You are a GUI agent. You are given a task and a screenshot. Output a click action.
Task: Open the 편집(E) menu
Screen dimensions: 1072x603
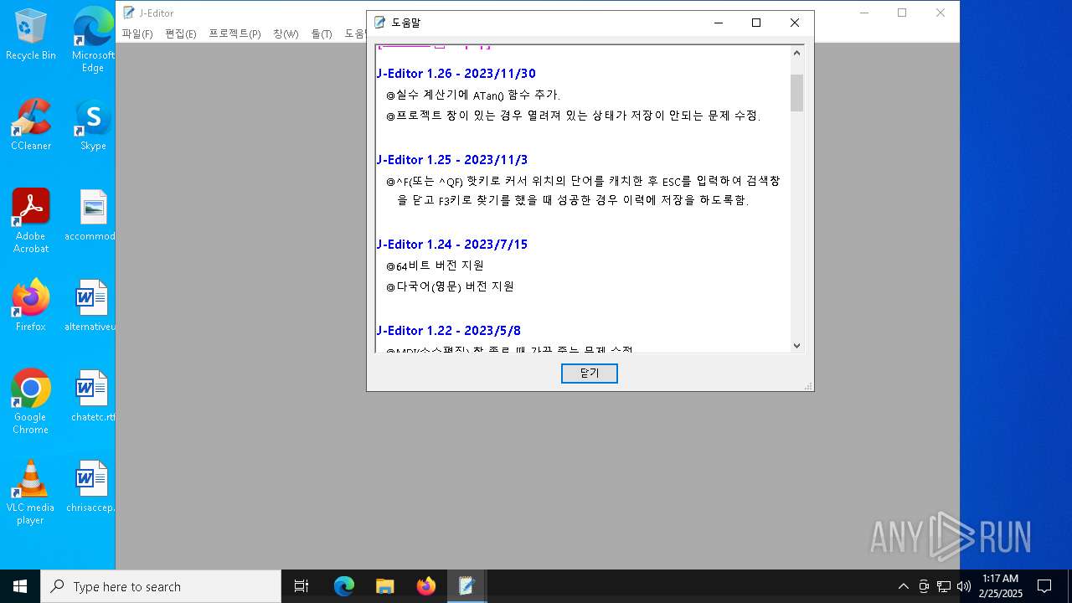click(x=181, y=34)
